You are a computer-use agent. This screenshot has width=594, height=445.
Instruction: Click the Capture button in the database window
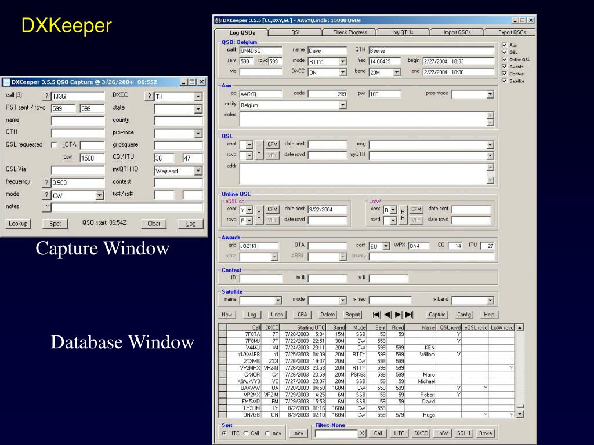(437, 315)
